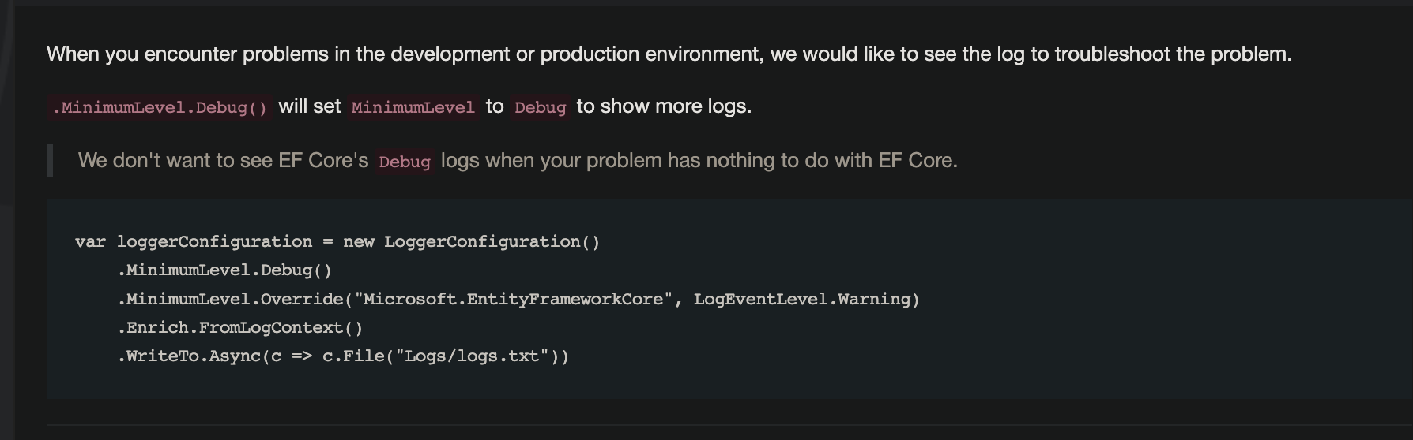Click the ".Enrich.FromLogContext()" code line
The height and width of the screenshot is (440, 1413).
(239, 328)
